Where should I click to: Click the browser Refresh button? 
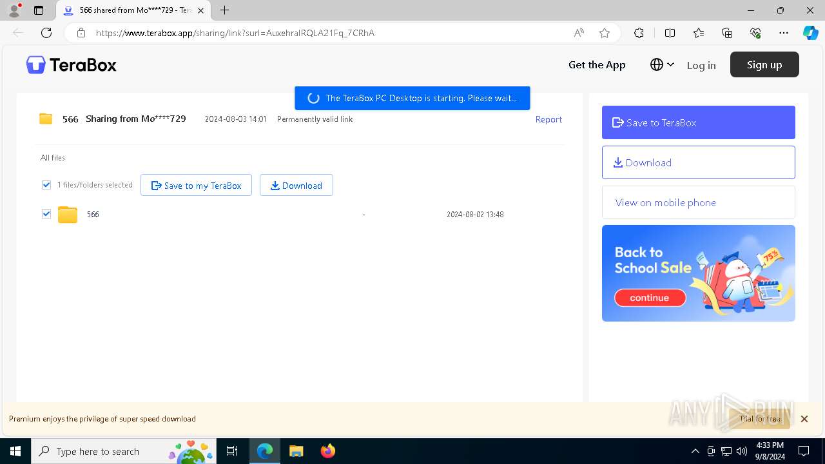[x=46, y=33]
